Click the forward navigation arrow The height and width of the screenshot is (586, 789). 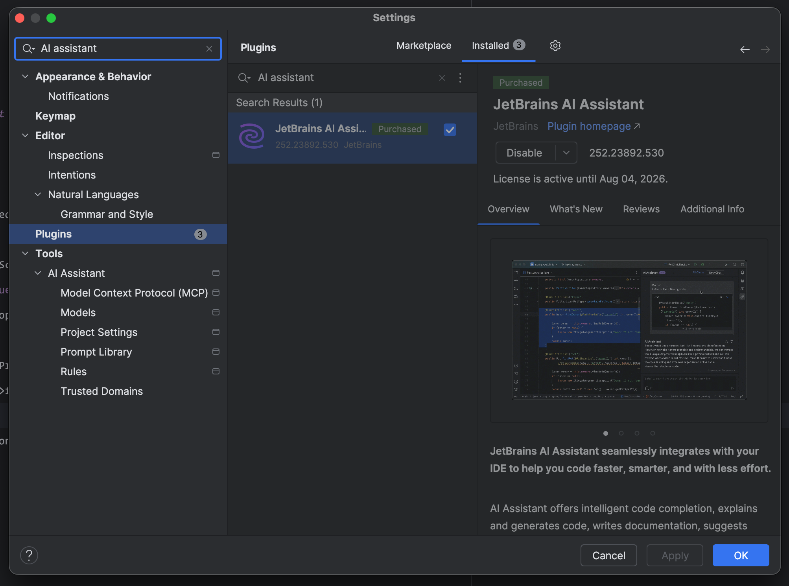click(x=765, y=50)
